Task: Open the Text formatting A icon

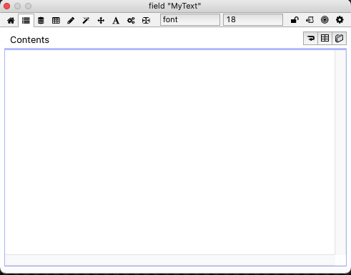Action: 116,20
